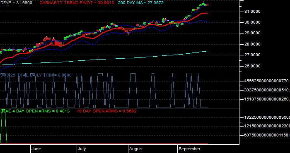
Task: Click the June label on time axis
Action: click(x=36, y=149)
